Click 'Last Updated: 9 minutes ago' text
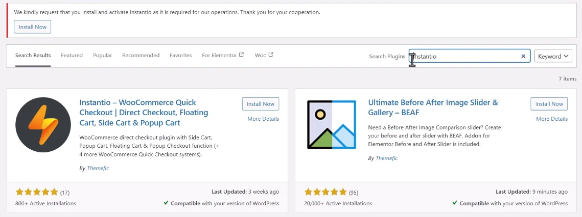 tap(531, 192)
